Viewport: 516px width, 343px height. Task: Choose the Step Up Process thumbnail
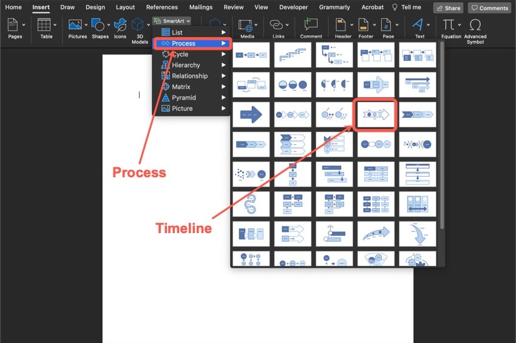click(x=293, y=55)
